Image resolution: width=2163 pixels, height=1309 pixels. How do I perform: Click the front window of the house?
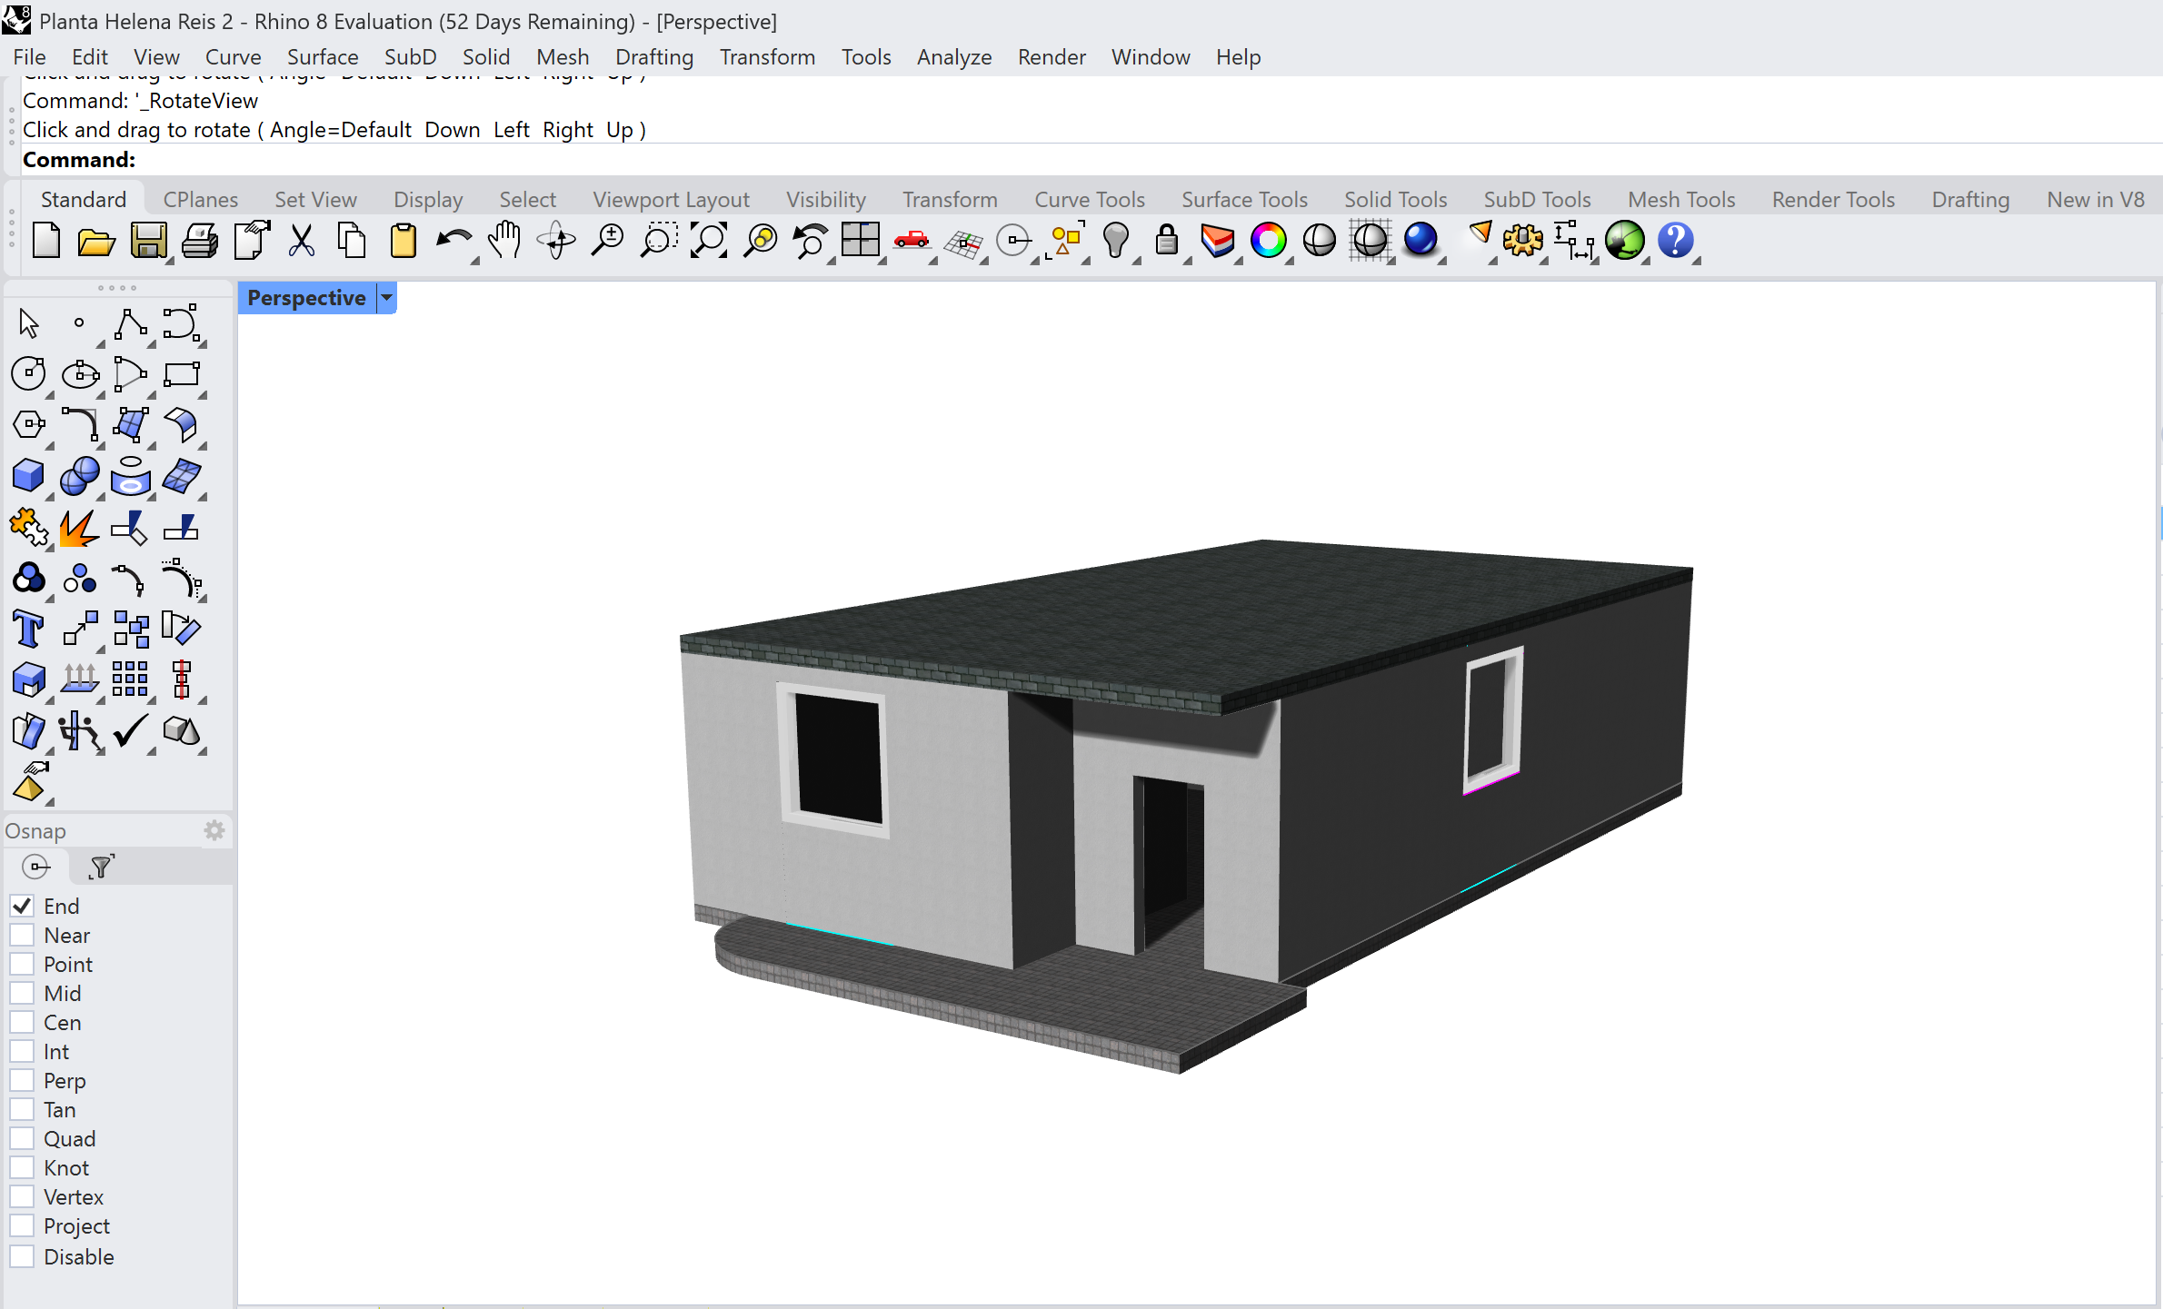pos(833,759)
